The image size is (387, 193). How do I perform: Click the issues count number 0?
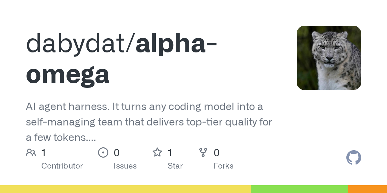(x=117, y=153)
